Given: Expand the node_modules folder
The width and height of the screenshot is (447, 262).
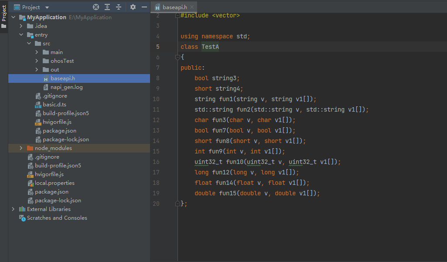Looking at the screenshot, I should click(x=21, y=148).
